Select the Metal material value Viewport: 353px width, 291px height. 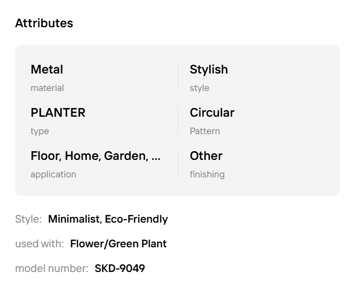click(x=47, y=69)
